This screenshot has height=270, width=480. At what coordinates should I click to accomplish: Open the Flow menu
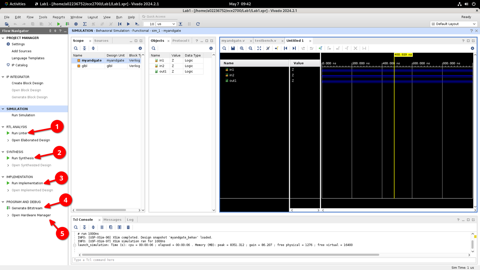pos(30,17)
